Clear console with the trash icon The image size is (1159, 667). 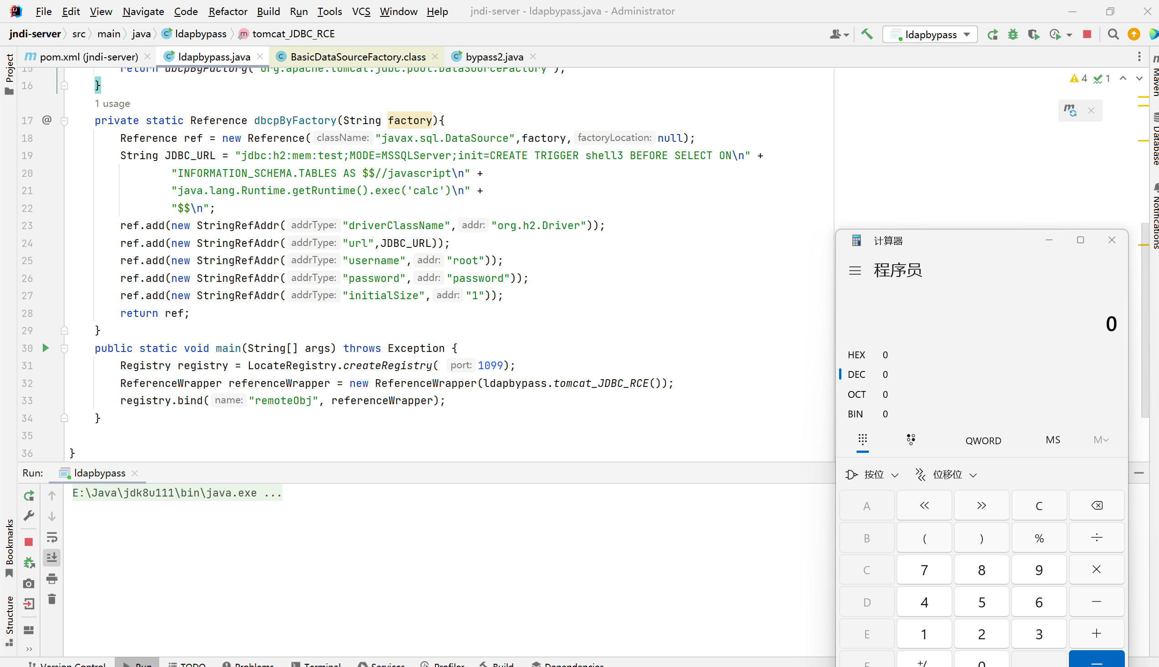(x=52, y=599)
